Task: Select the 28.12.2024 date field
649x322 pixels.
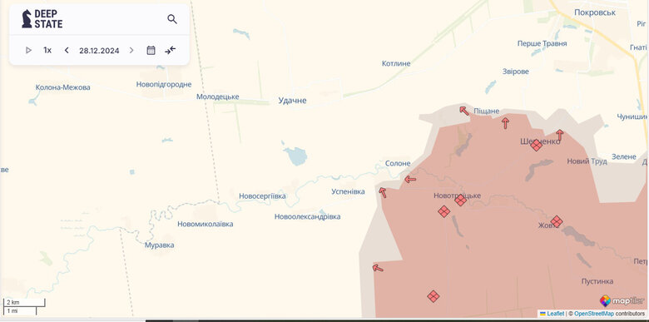Action: coord(99,51)
